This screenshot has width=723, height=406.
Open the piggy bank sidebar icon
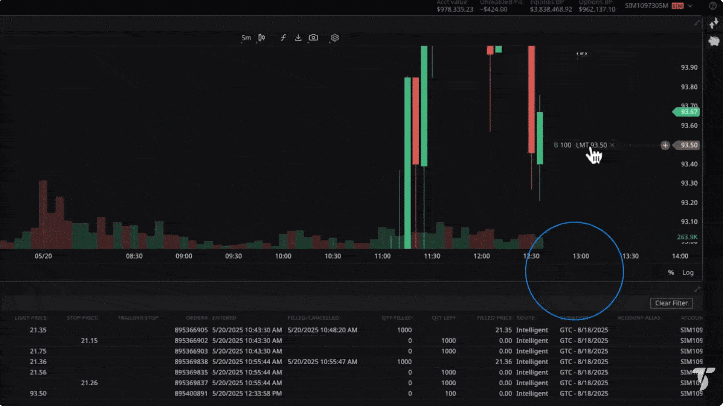click(714, 41)
